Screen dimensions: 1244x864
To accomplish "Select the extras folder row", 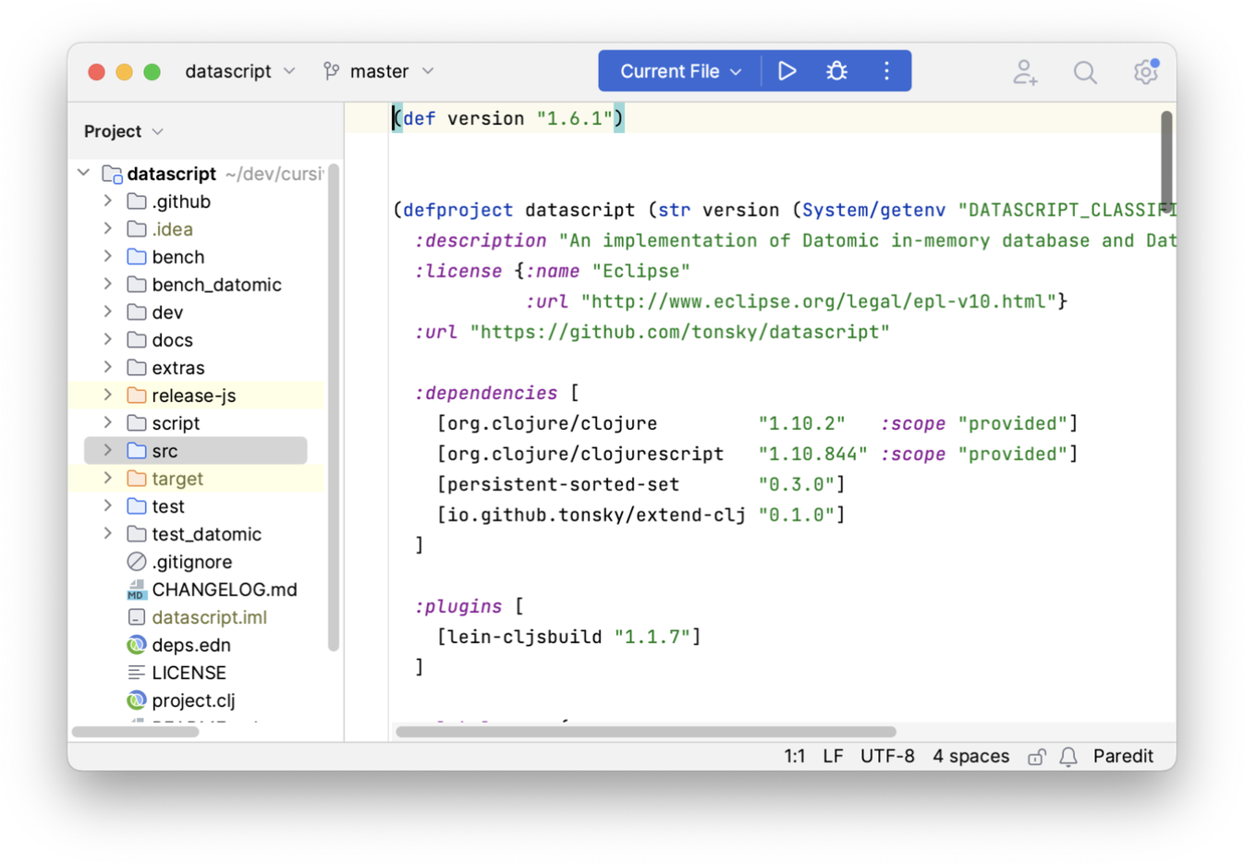I will 196,368.
